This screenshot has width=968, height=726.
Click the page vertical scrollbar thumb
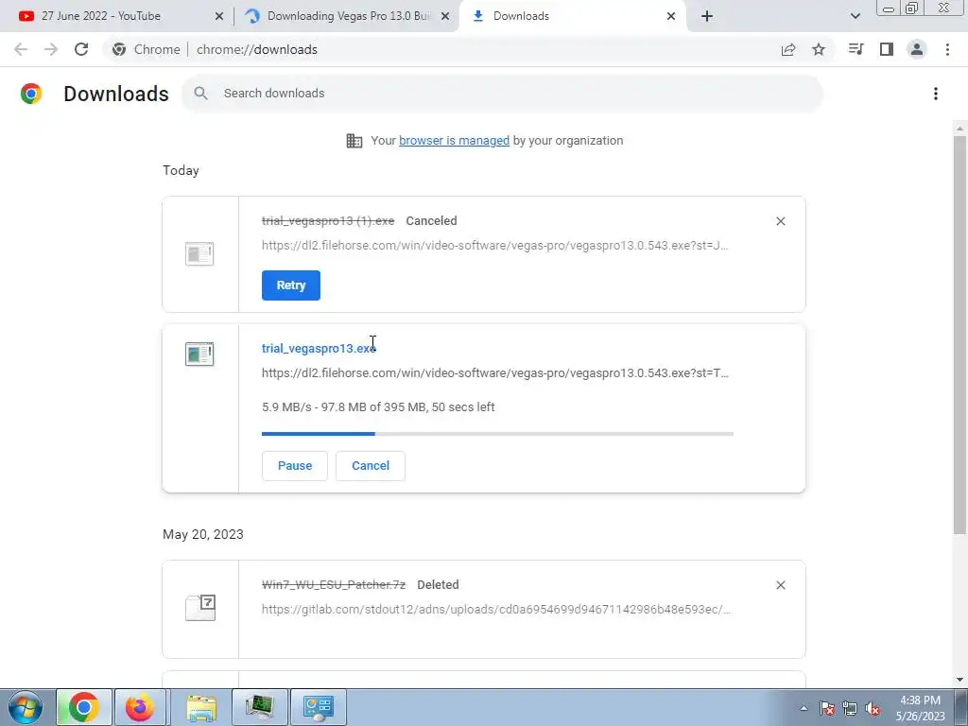[959, 334]
